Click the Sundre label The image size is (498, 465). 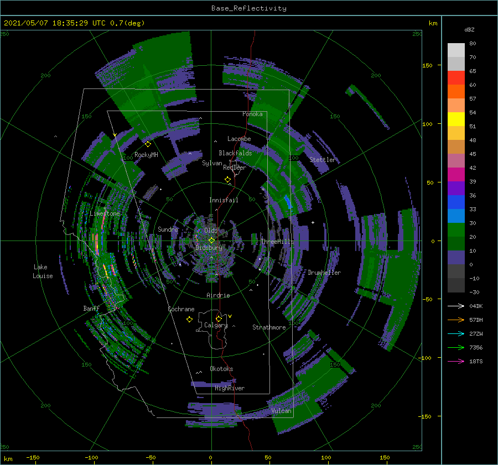(168, 229)
